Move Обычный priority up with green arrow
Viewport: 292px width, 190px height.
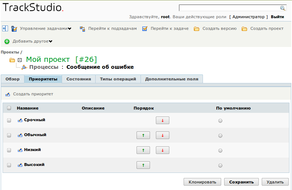tap(143, 135)
